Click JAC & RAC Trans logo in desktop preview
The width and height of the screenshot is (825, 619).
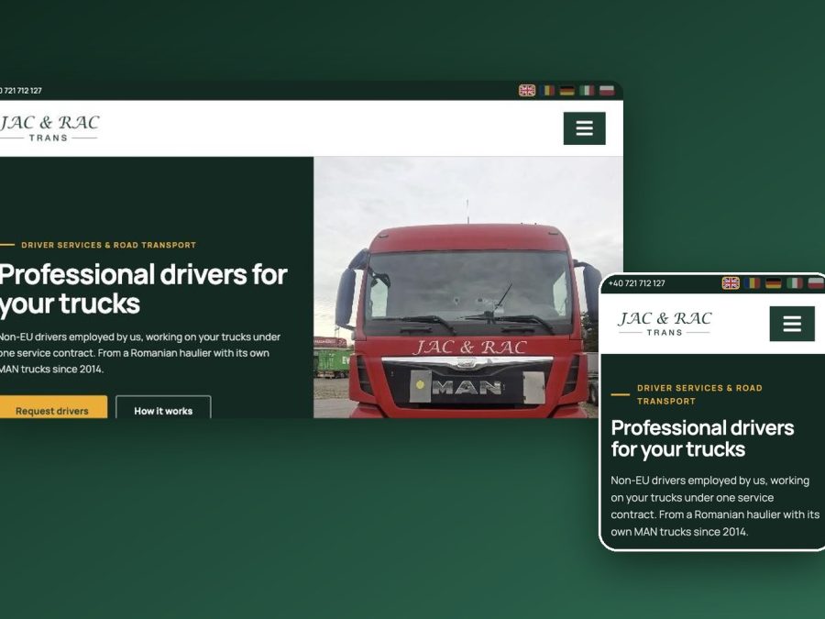[49, 128]
